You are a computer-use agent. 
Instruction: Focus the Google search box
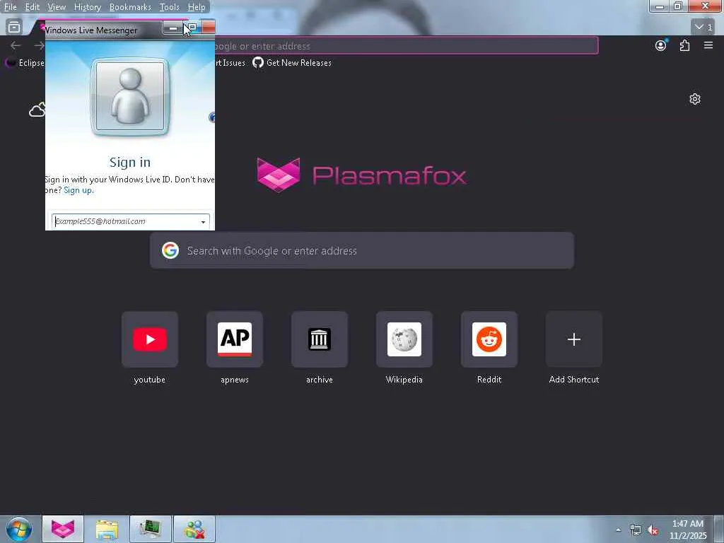click(361, 251)
